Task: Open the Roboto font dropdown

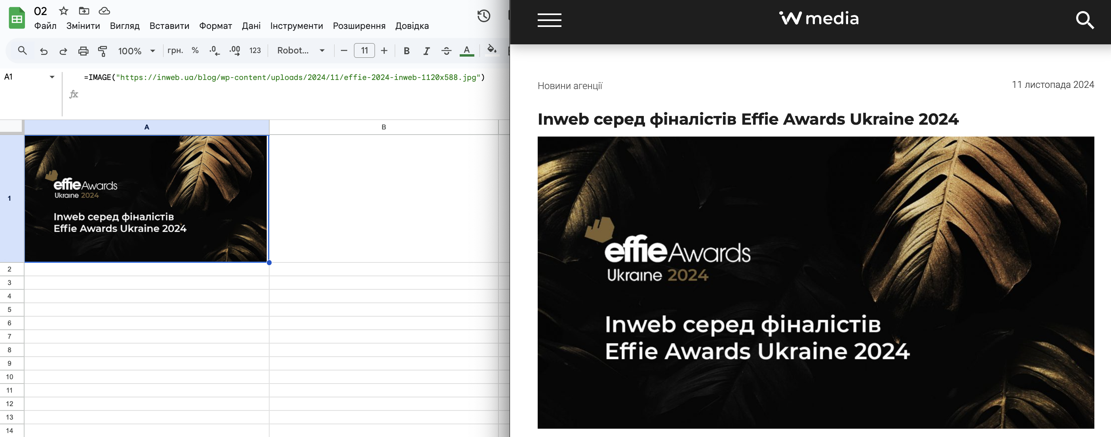Action: click(301, 50)
